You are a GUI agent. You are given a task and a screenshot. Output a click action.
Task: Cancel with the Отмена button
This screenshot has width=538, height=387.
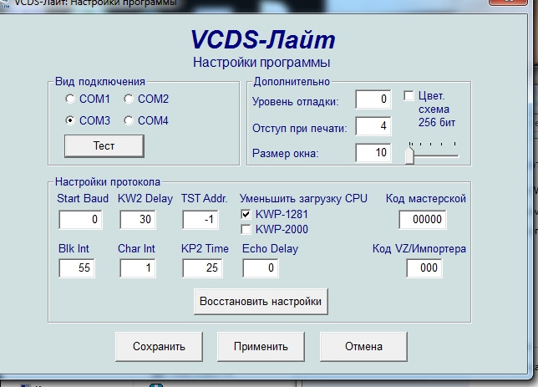(x=363, y=347)
